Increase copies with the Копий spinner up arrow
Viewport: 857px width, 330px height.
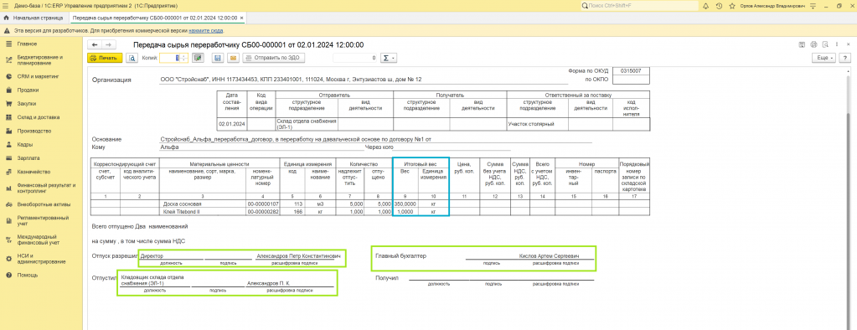[x=184, y=55]
